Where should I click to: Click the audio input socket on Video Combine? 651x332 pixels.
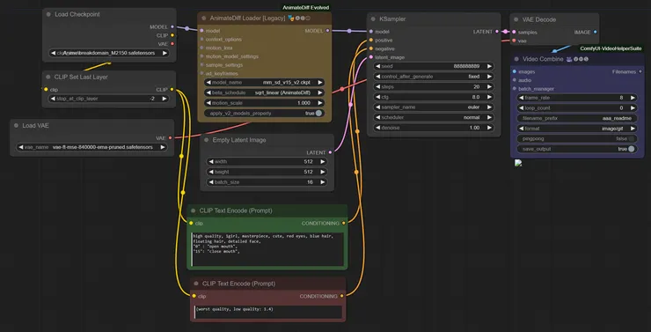click(x=515, y=80)
